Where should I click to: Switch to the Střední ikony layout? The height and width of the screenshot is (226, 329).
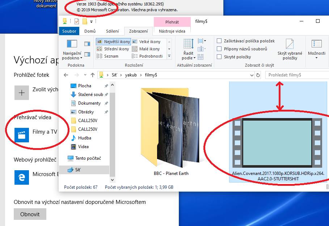coord(113,49)
